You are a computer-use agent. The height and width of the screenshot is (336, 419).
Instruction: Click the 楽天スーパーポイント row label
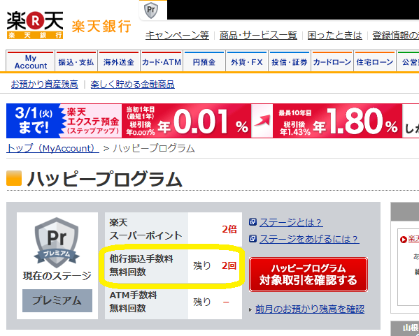[145, 229]
